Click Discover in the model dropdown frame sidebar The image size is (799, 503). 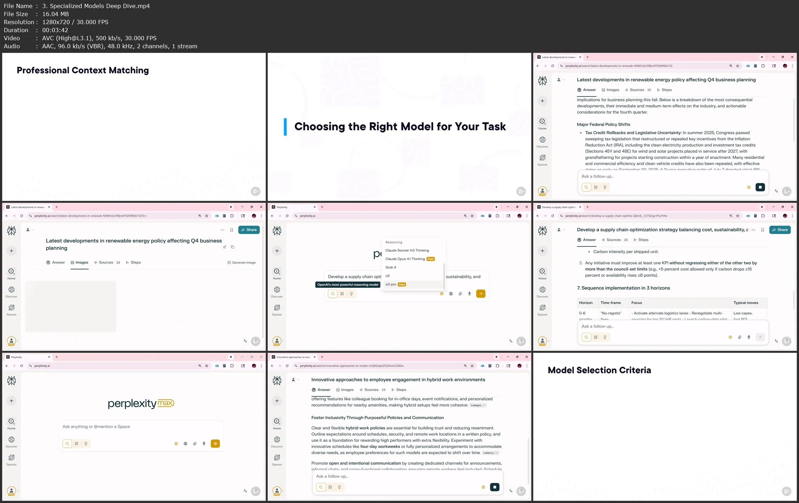tap(277, 292)
